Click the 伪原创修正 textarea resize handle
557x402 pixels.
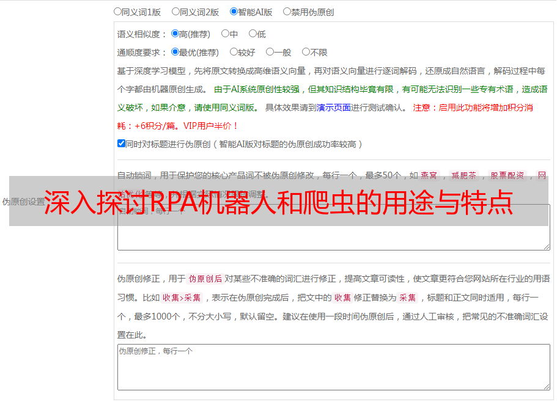(x=546, y=386)
